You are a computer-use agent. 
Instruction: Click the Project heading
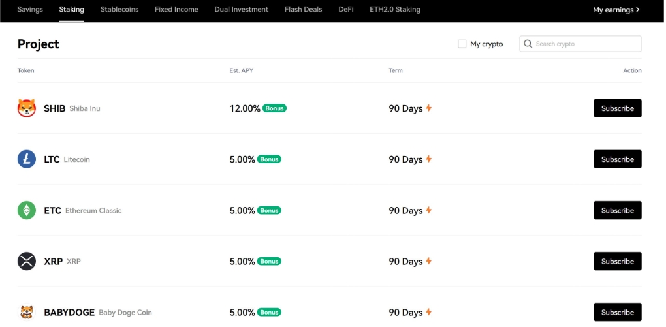pyautogui.click(x=39, y=44)
